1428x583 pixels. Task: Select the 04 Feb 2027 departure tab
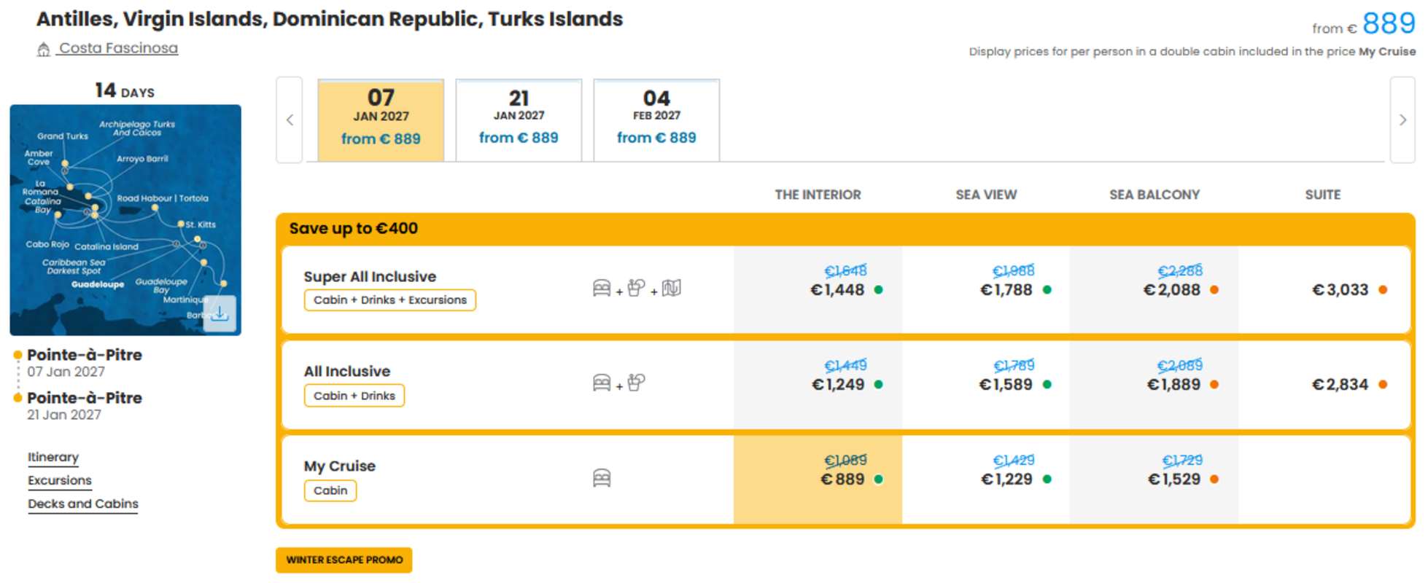click(x=656, y=120)
